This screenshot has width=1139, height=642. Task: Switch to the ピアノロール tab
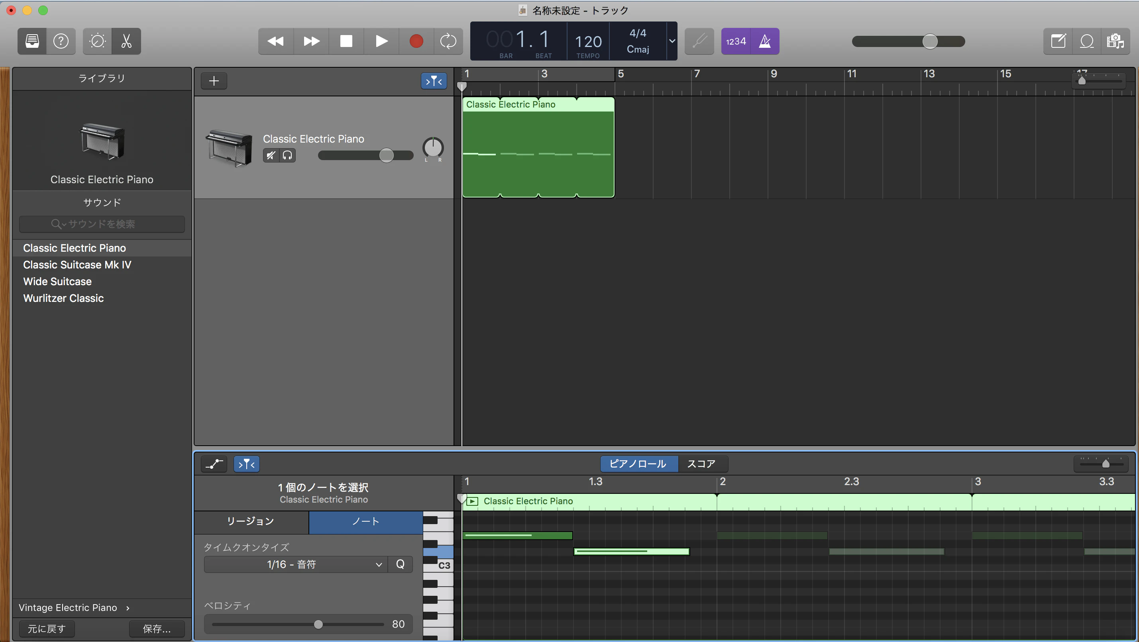(638, 464)
